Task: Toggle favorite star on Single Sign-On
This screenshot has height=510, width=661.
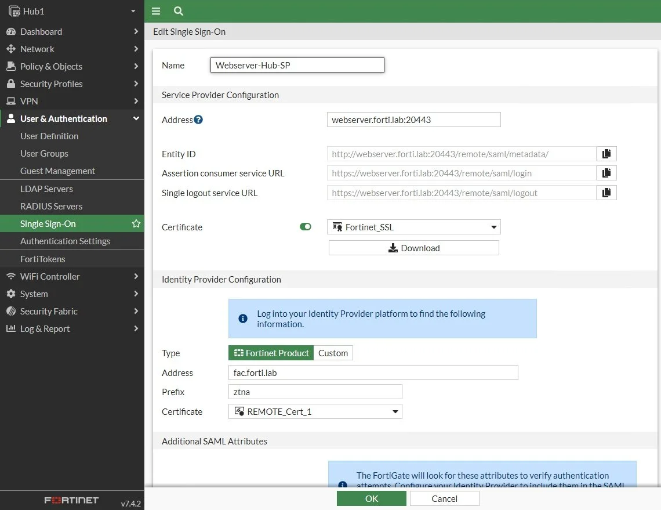Action: pos(136,223)
